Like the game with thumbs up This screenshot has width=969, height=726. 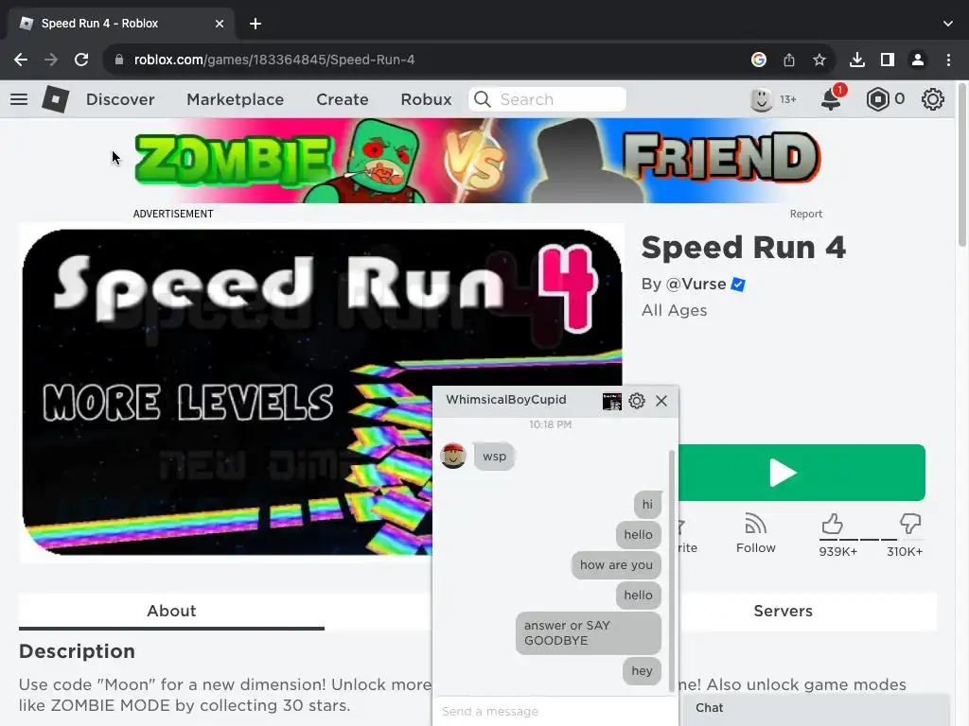tap(833, 524)
